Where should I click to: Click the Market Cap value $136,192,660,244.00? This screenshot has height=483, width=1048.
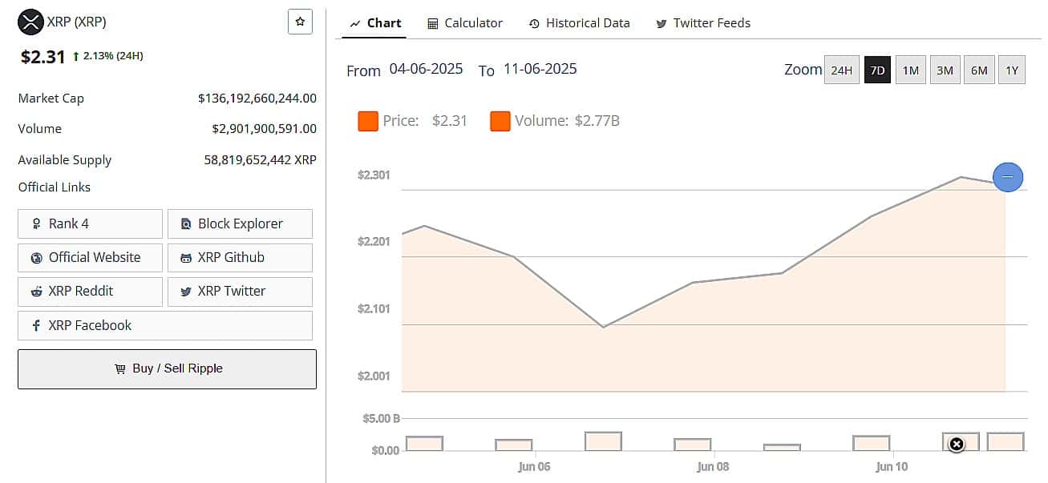(x=257, y=99)
